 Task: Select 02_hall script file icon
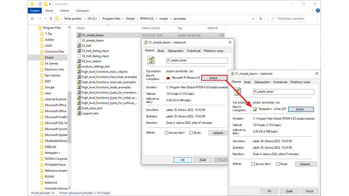(79, 45)
